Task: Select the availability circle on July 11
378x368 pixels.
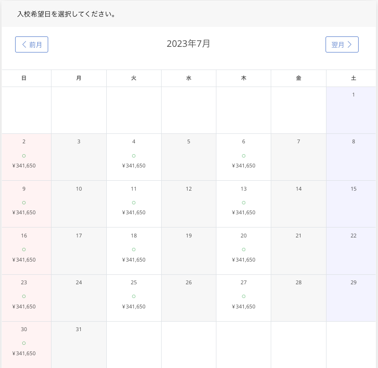Action: point(134,202)
